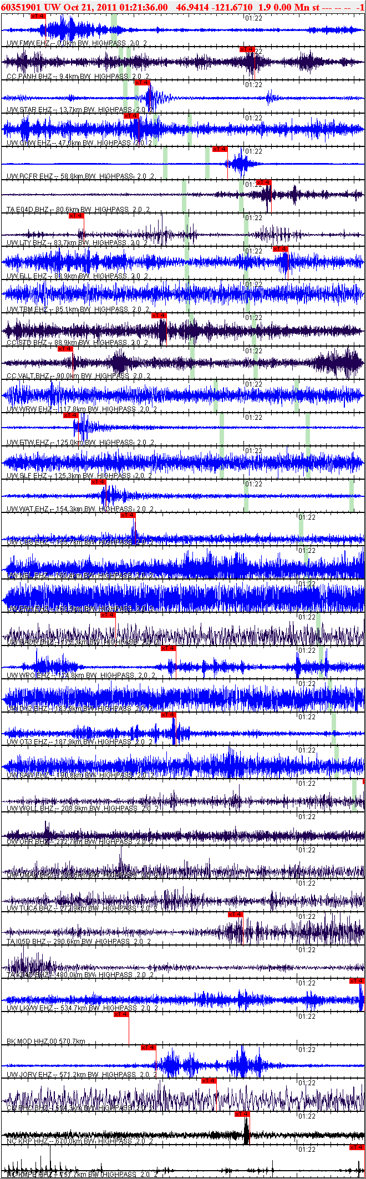
Task: Select the red pick marker on NC KRP trace
Action: coord(242,1114)
